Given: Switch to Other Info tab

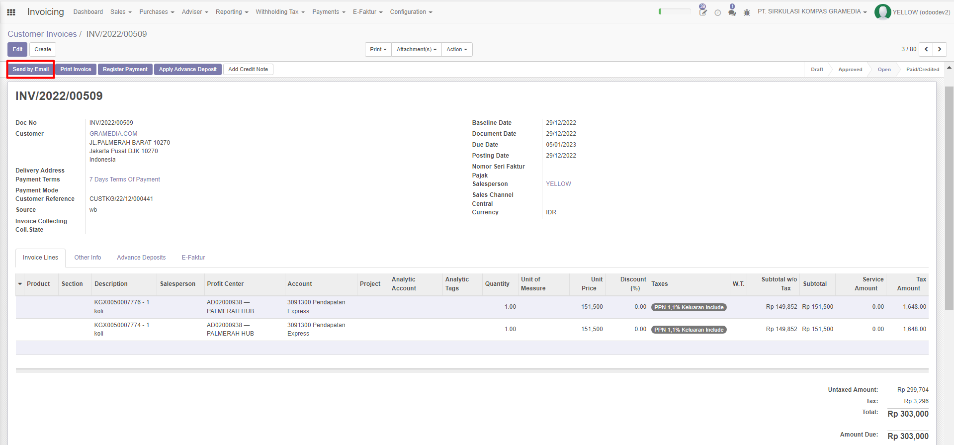Looking at the screenshot, I should click(x=87, y=258).
